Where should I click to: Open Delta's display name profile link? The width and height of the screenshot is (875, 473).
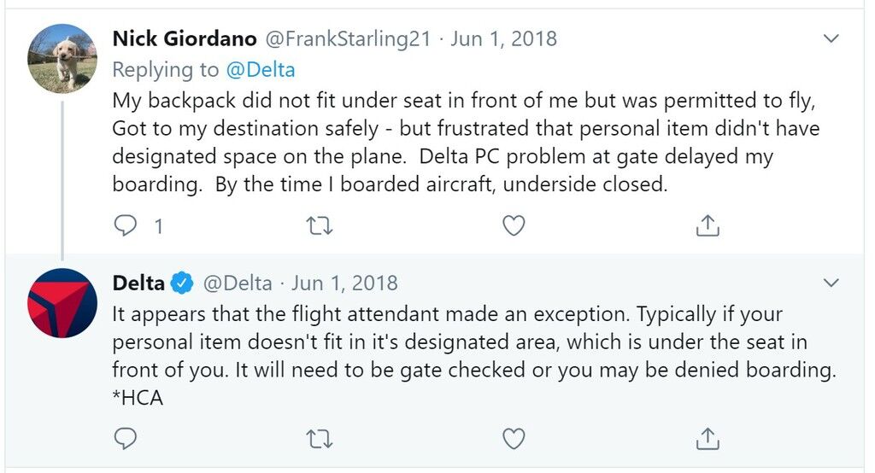(139, 283)
